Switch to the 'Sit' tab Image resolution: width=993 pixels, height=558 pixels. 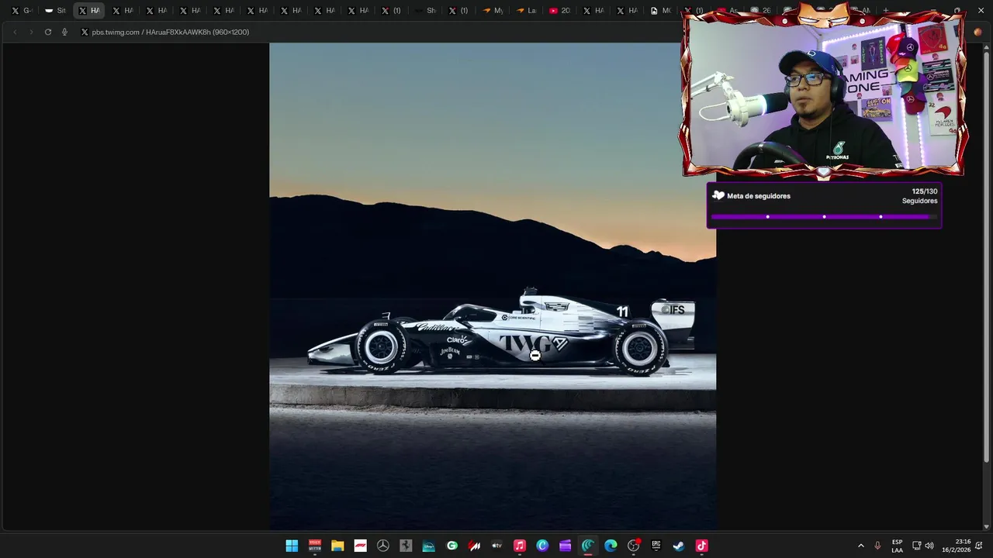[56, 11]
